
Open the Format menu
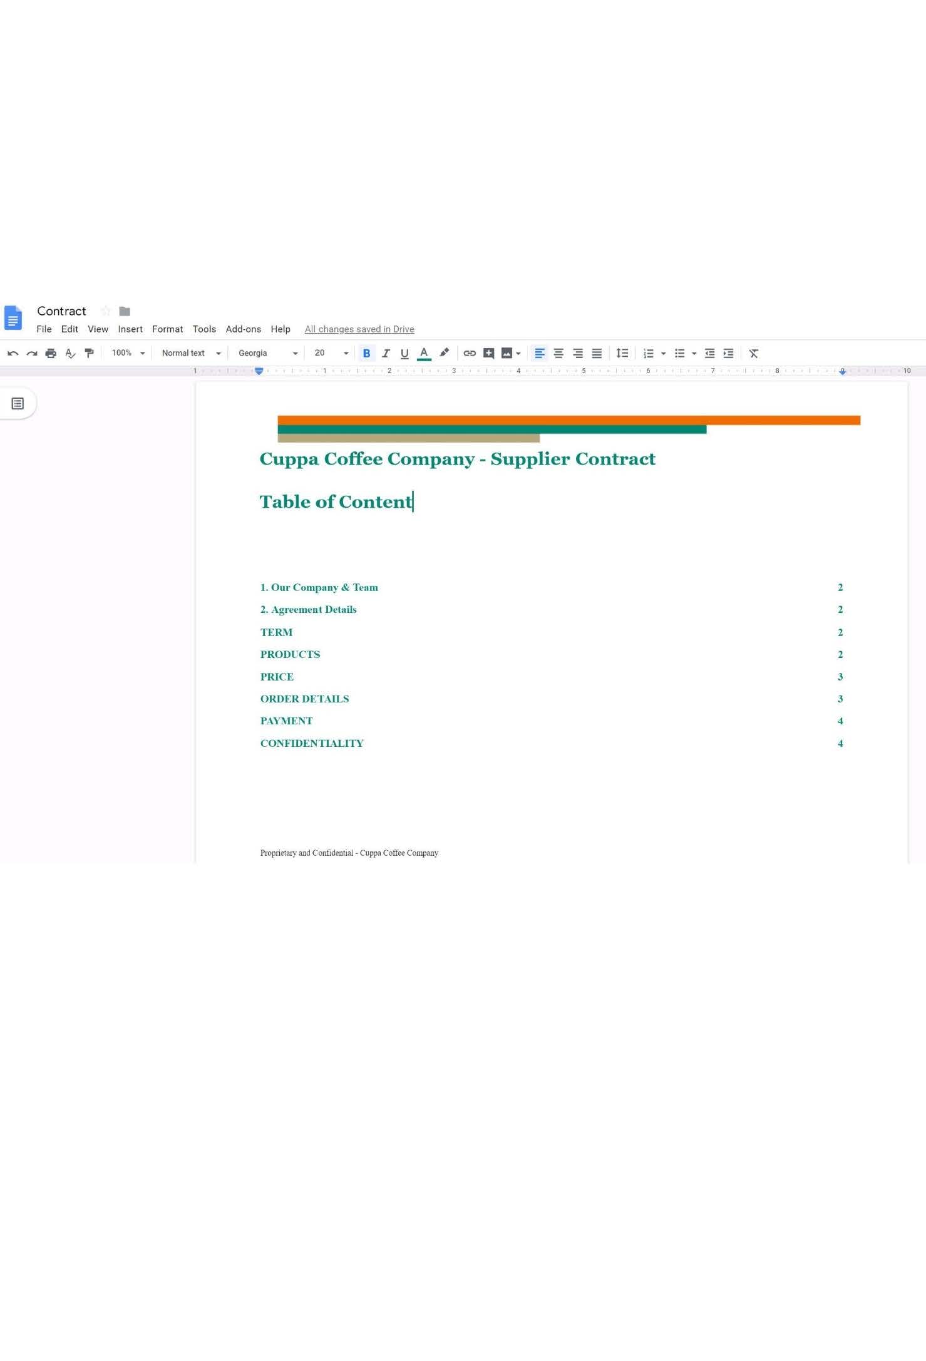168,329
